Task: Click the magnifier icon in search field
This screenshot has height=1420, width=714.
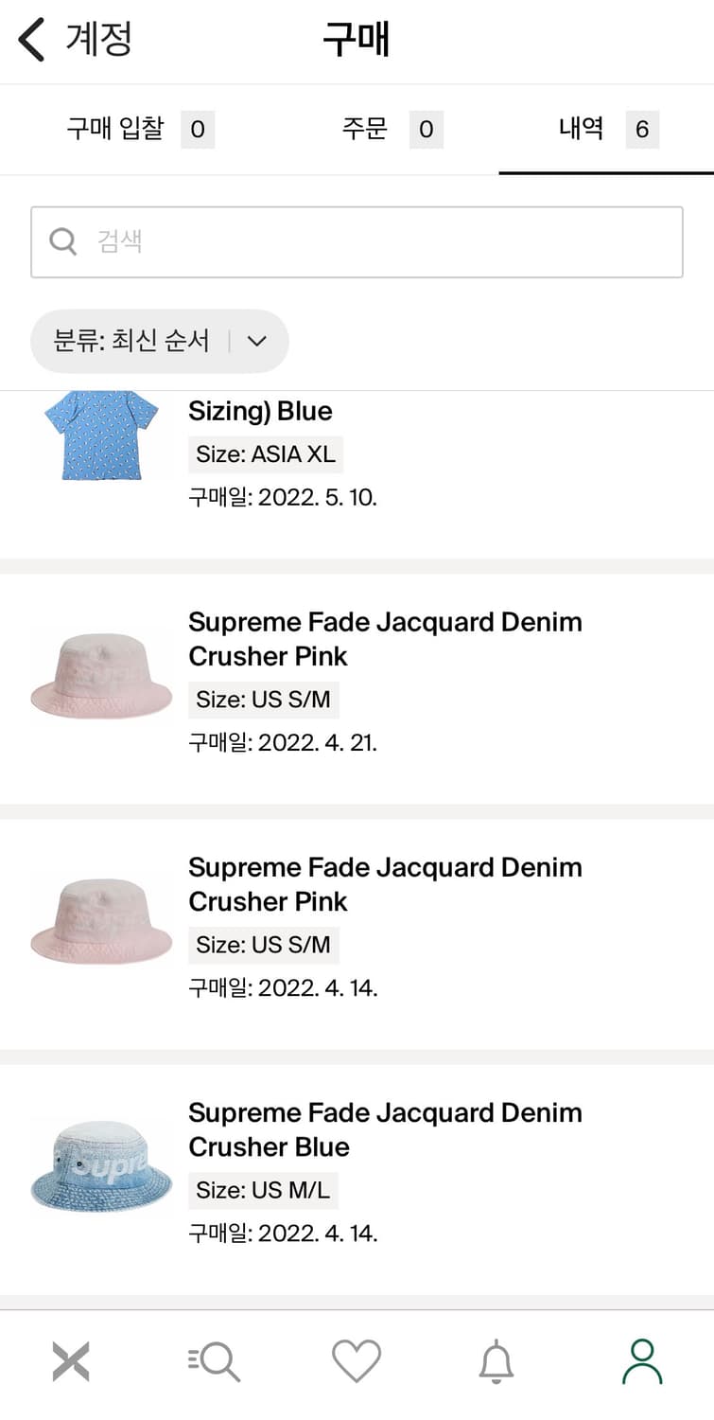Action: pos(62,242)
